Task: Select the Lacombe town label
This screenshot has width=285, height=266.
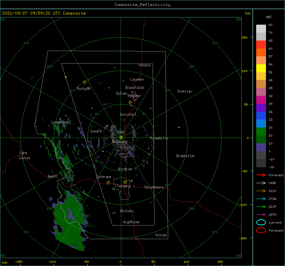Action: click(x=137, y=79)
